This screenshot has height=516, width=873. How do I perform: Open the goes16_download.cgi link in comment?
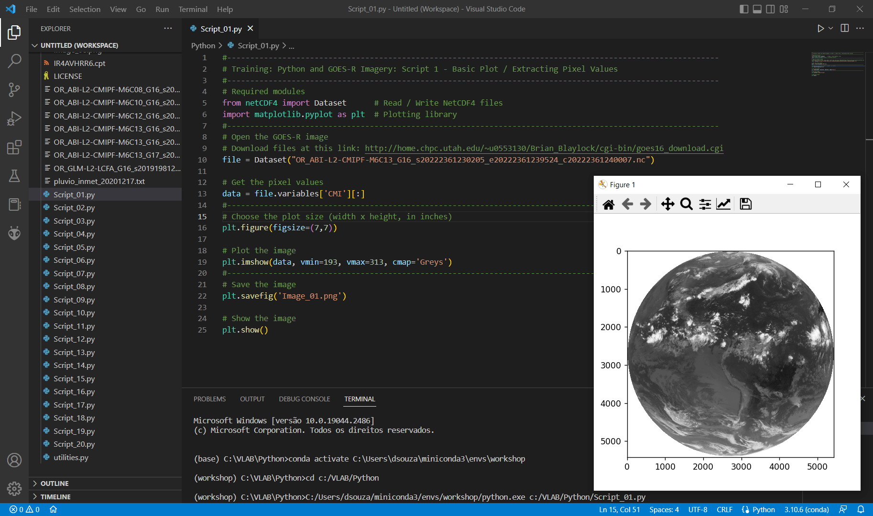tap(544, 149)
